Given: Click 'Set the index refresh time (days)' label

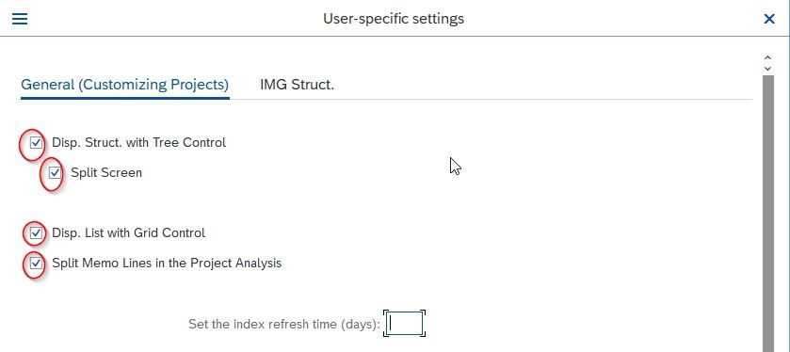Looking at the screenshot, I should point(284,324).
